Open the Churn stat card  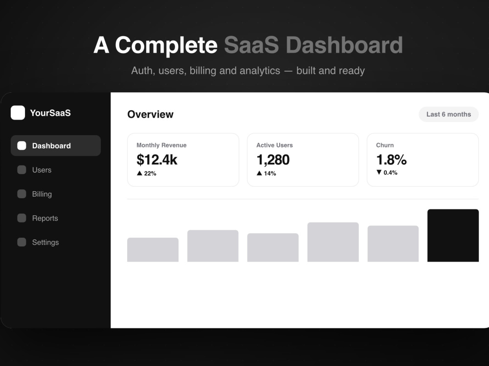[x=422, y=160]
